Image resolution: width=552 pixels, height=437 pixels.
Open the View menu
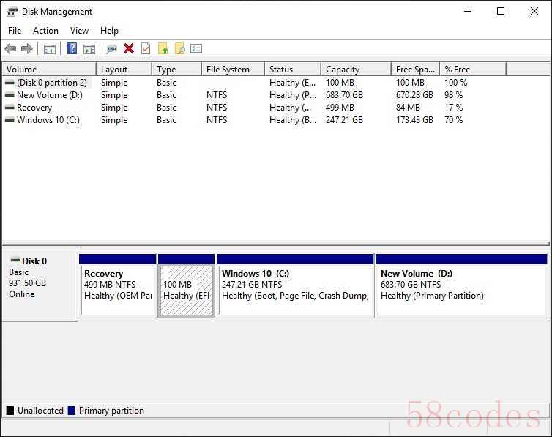point(79,31)
